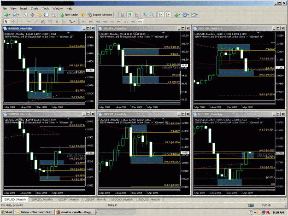
Task: Click the Profiles icon
Action: coord(16,15)
